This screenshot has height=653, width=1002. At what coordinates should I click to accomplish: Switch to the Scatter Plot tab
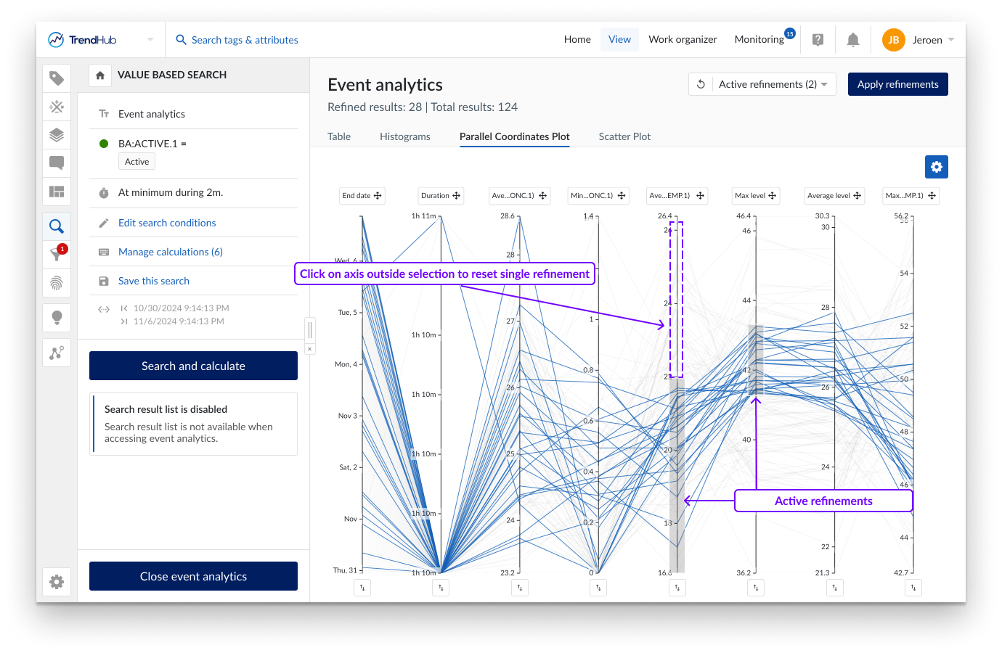coord(624,136)
